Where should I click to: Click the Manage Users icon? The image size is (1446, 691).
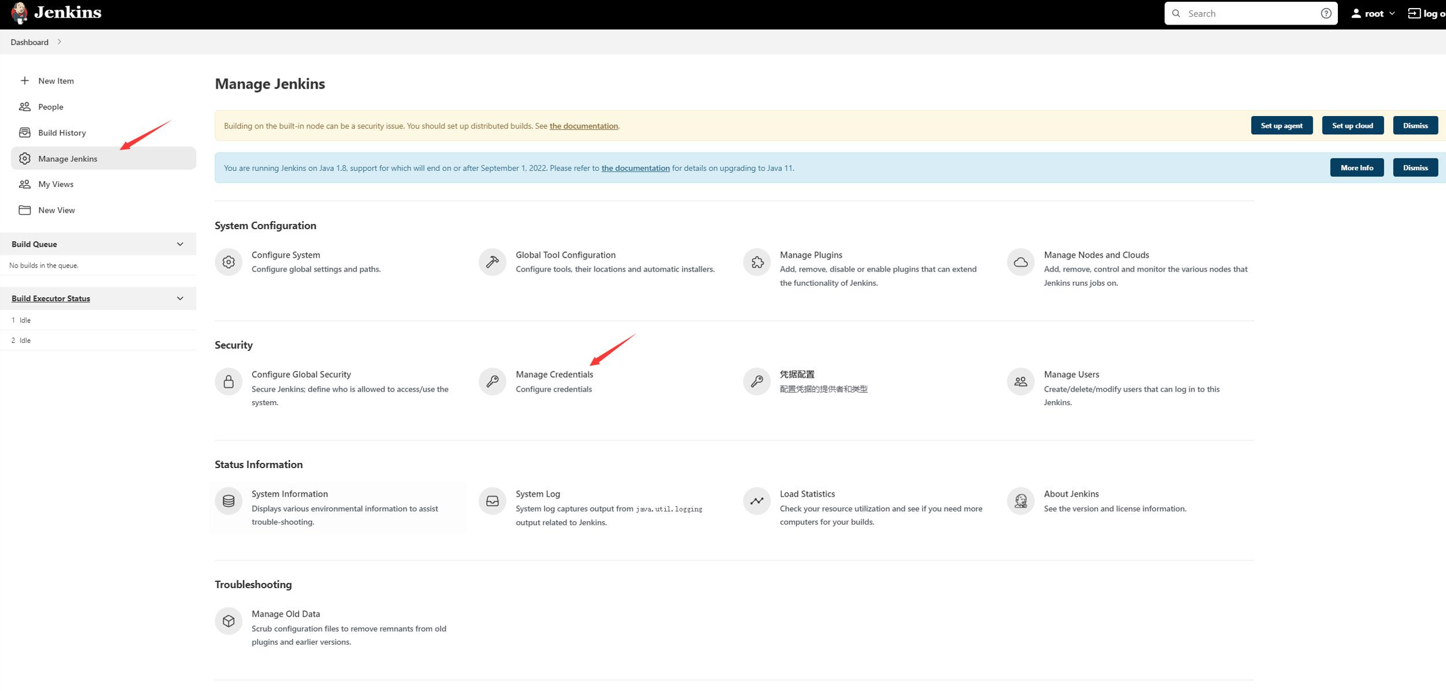coord(1021,381)
